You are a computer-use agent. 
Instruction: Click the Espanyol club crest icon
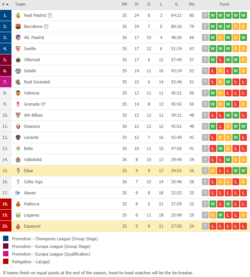[x=18, y=226]
